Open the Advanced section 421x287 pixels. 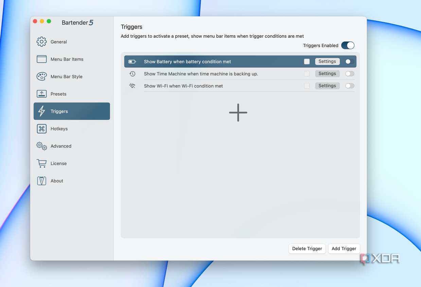61,146
